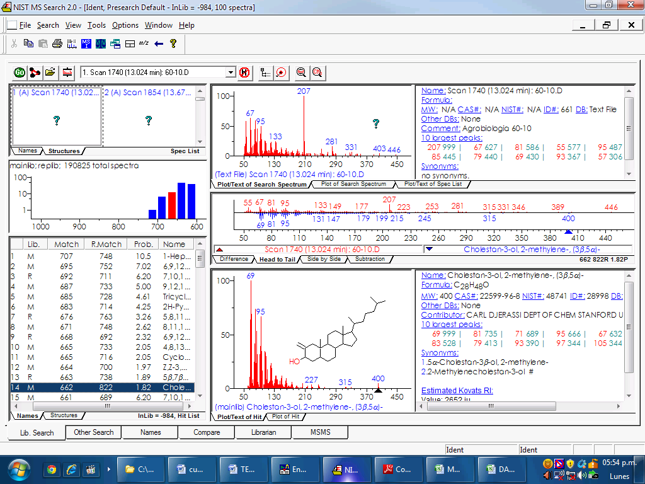Open the blue MS I interpreter icon

click(86, 43)
